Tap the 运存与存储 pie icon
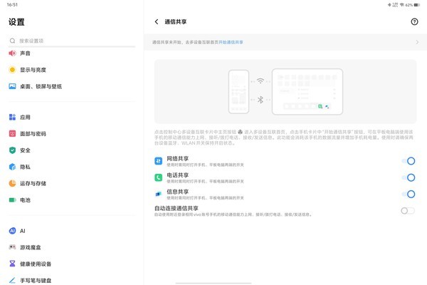The width and height of the screenshot is (427, 285). pyautogui.click(x=12, y=183)
